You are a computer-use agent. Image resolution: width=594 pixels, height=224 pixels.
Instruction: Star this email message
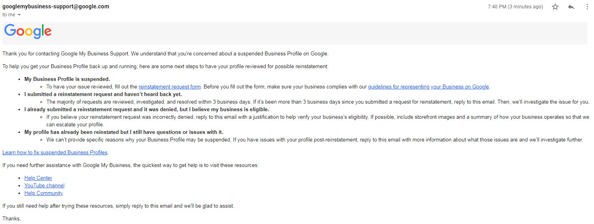click(555, 7)
